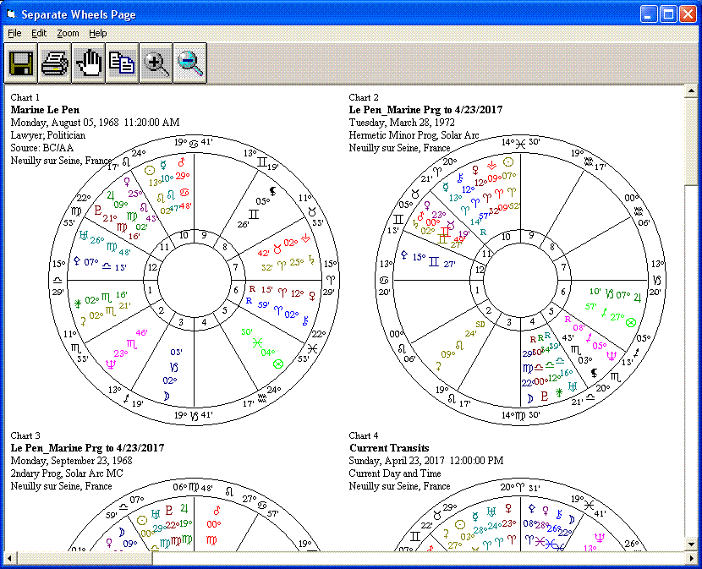
Task: Click the Moon glyph in Chart 1's third house
Action: pos(166,397)
